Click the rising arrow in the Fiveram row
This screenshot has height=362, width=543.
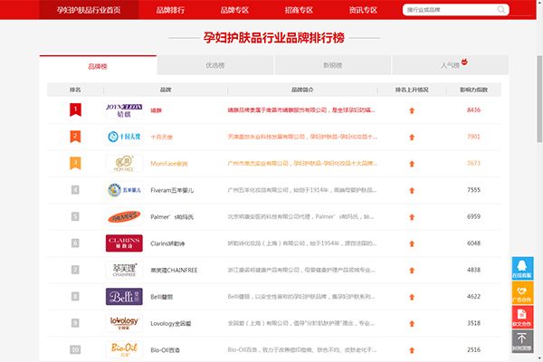point(412,191)
